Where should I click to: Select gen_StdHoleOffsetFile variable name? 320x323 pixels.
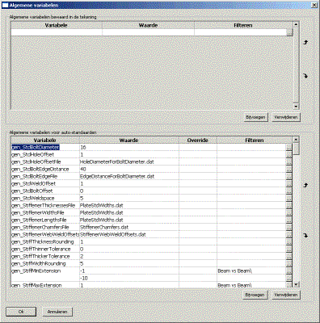[45, 161]
